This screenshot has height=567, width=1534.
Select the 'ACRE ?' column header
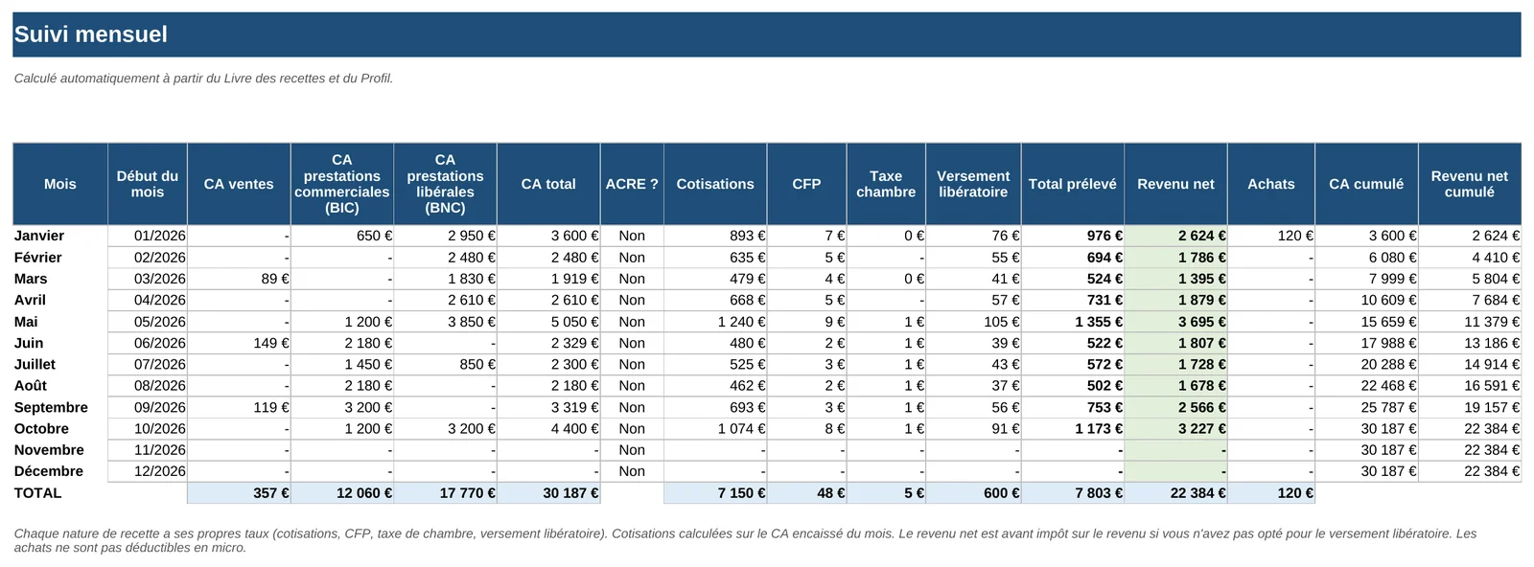632,184
